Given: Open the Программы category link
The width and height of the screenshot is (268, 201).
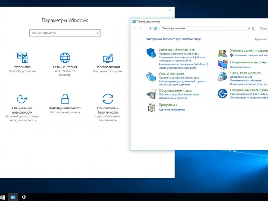Looking at the screenshot, I should (x=168, y=105).
